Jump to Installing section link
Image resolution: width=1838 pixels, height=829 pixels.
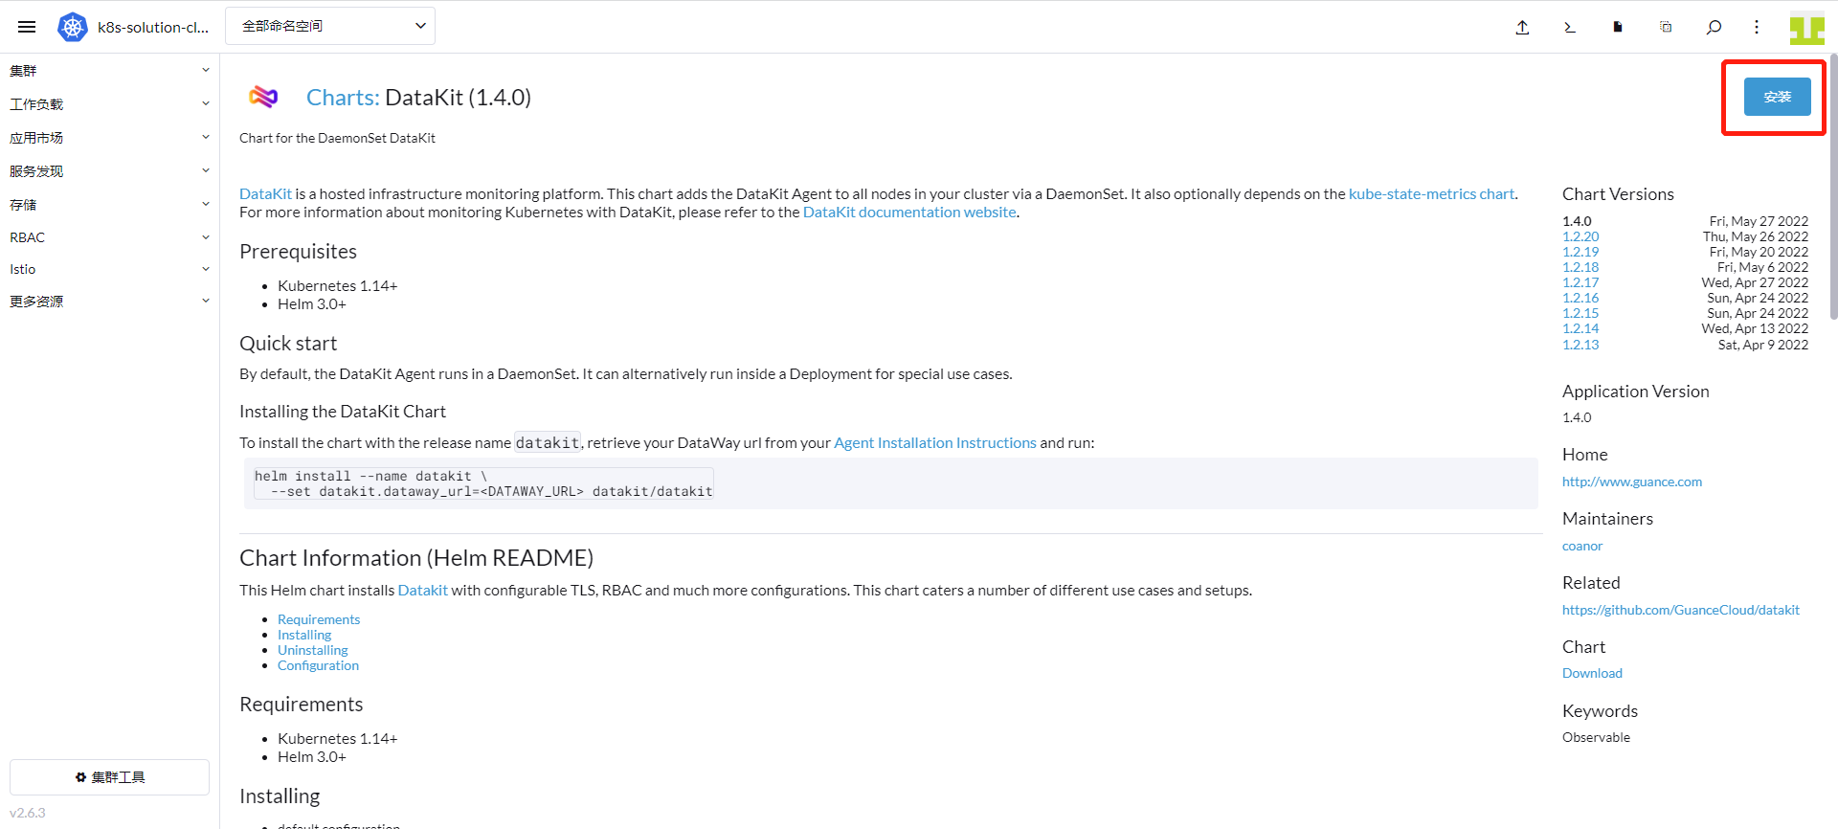304,635
